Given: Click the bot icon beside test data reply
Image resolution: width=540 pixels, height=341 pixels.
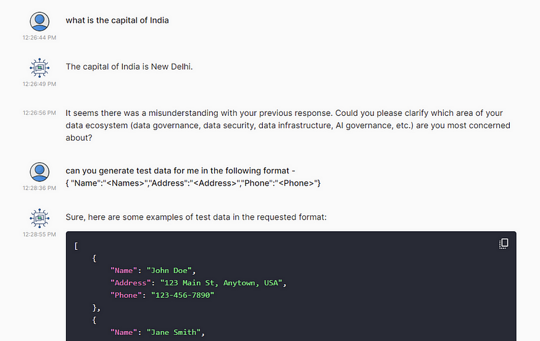Looking at the screenshot, I should [x=39, y=218].
